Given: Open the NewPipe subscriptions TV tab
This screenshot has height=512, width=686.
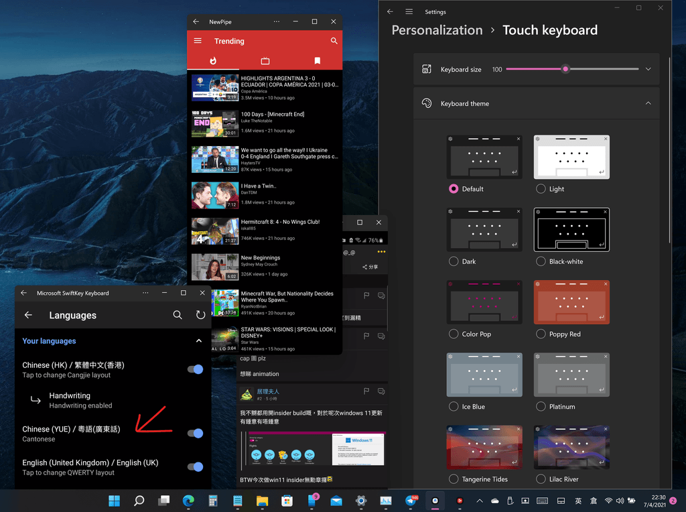Looking at the screenshot, I should [x=265, y=61].
